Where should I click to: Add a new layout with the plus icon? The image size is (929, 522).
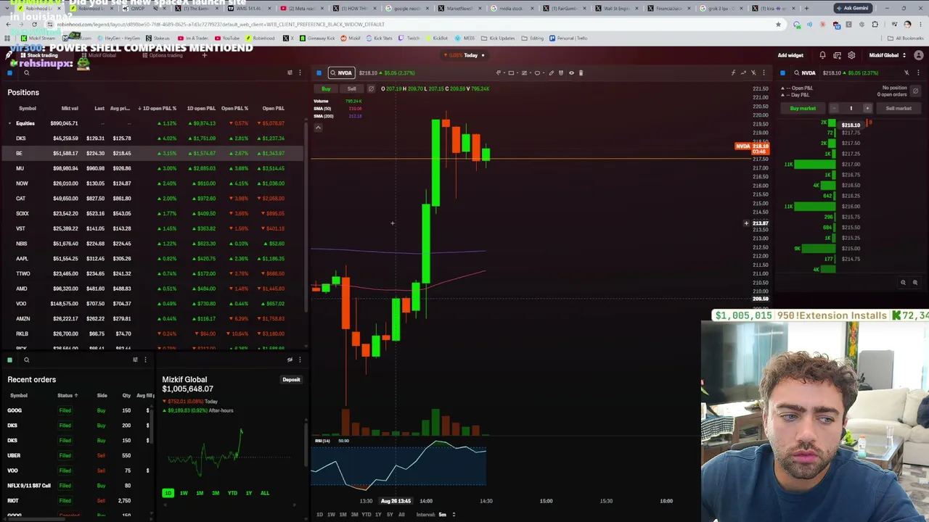click(x=205, y=55)
